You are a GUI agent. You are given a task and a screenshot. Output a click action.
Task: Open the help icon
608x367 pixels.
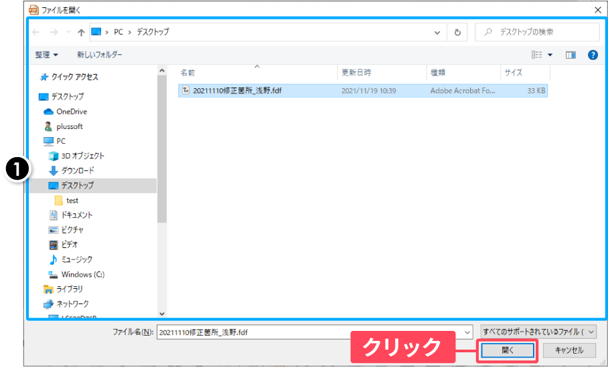[593, 55]
